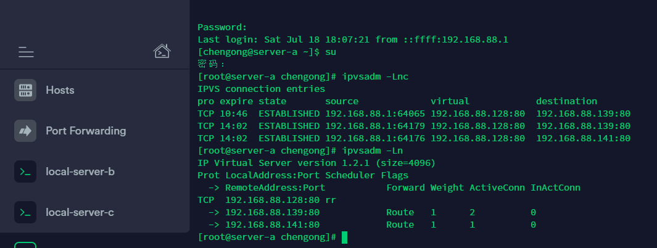Open the Hosts section label
The image size is (657, 248).
pos(60,90)
